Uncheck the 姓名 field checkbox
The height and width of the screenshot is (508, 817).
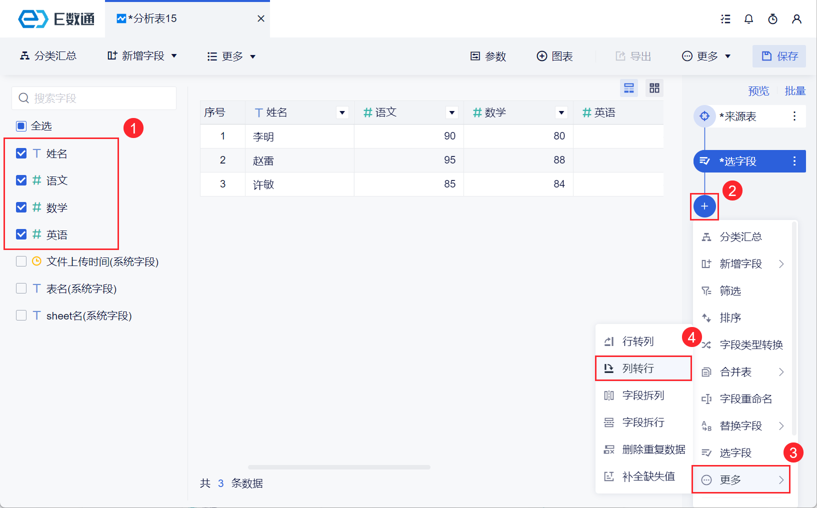pos(21,153)
